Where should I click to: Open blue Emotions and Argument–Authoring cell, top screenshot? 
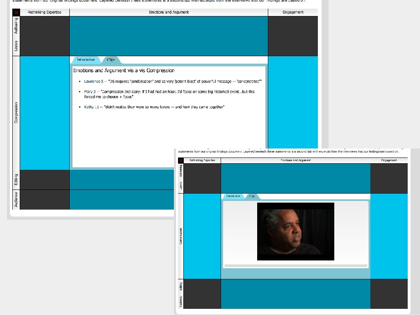(x=169, y=36)
